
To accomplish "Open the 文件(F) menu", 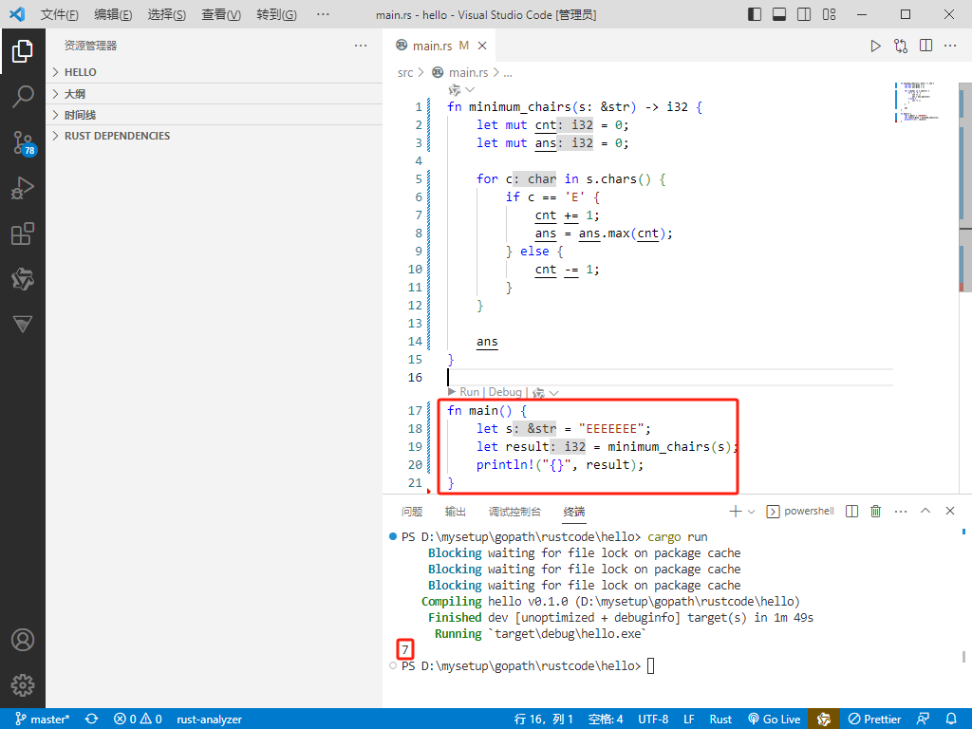I will point(60,14).
